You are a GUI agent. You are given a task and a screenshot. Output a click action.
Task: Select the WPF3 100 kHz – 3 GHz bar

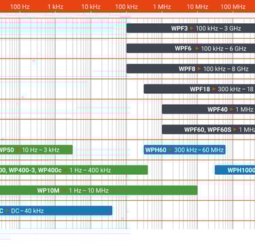[190, 29]
